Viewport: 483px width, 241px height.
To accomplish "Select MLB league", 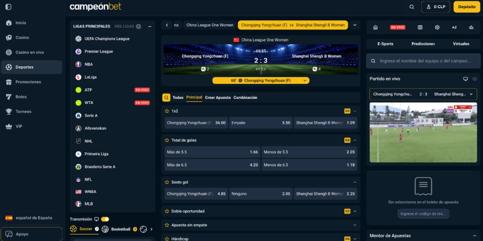I will pos(113,204).
